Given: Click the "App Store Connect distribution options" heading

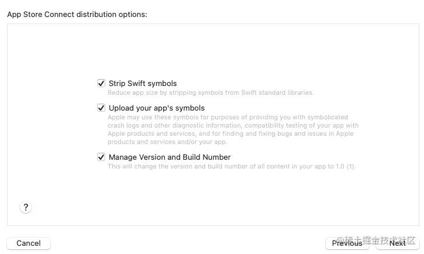Looking at the screenshot, I should tap(77, 14).
